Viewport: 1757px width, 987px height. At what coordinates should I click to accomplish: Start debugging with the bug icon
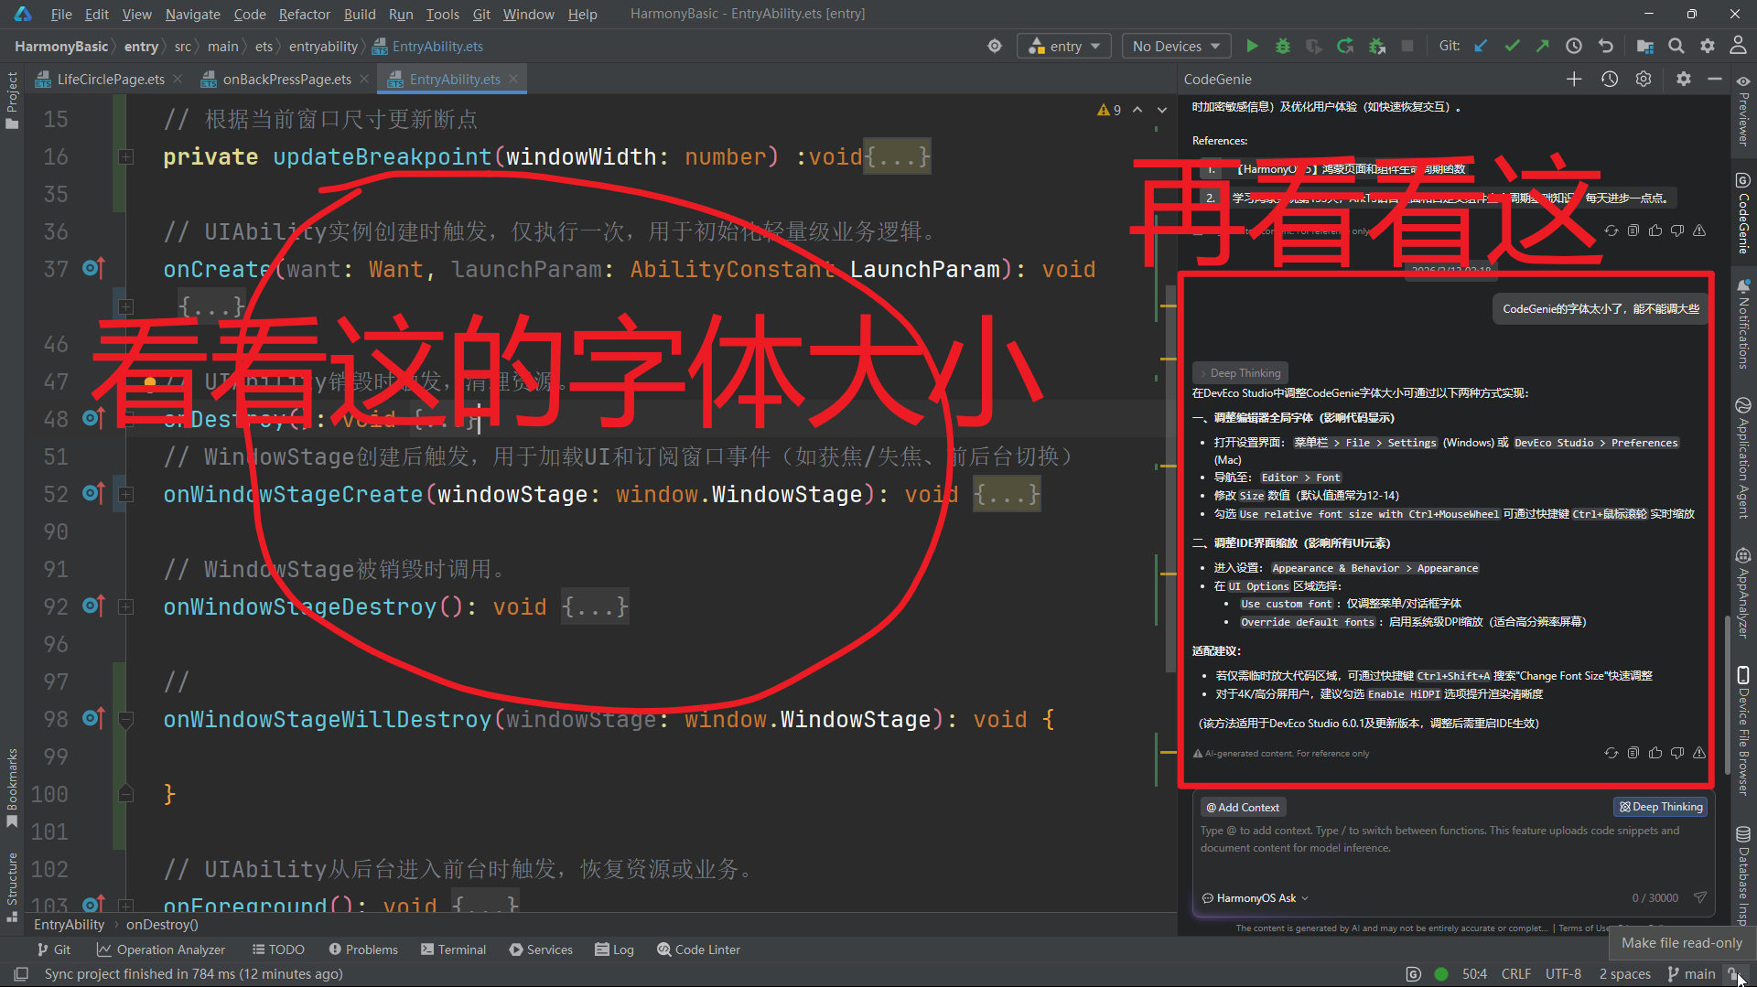pyautogui.click(x=1282, y=46)
